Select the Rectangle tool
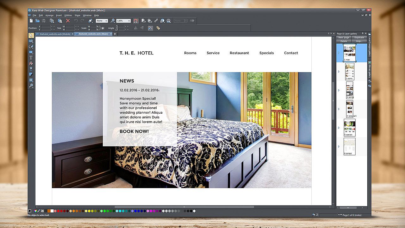The image size is (405, 228). tap(31, 52)
